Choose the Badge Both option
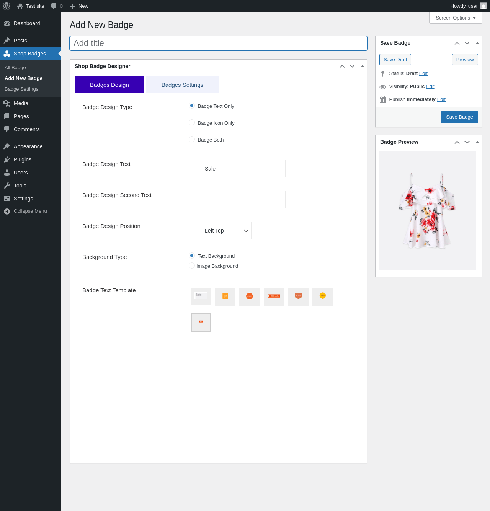The image size is (490, 511). (x=192, y=139)
